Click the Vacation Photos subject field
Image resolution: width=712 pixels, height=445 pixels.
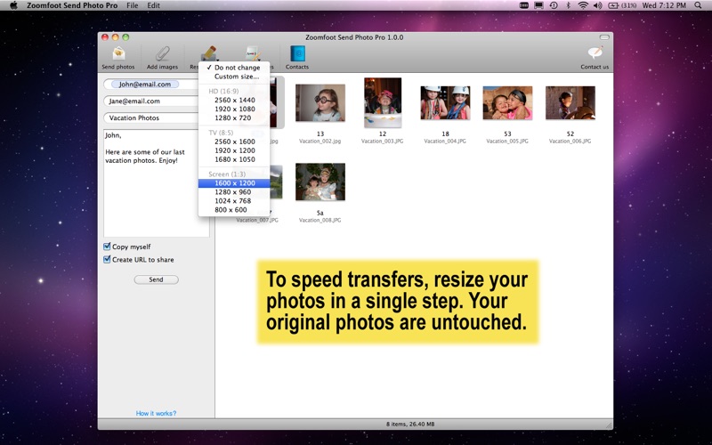[151, 117]
